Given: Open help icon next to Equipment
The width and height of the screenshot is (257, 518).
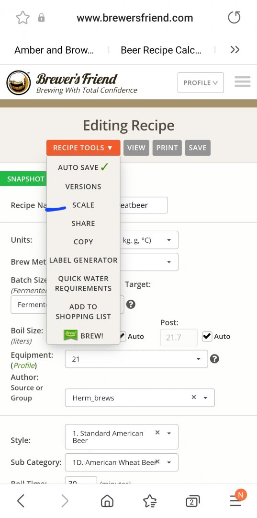Looking at the screenshot, I should (x=214, y=359).
